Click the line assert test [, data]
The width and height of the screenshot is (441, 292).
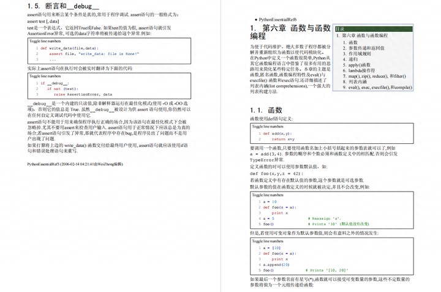[x=43, y=21]
